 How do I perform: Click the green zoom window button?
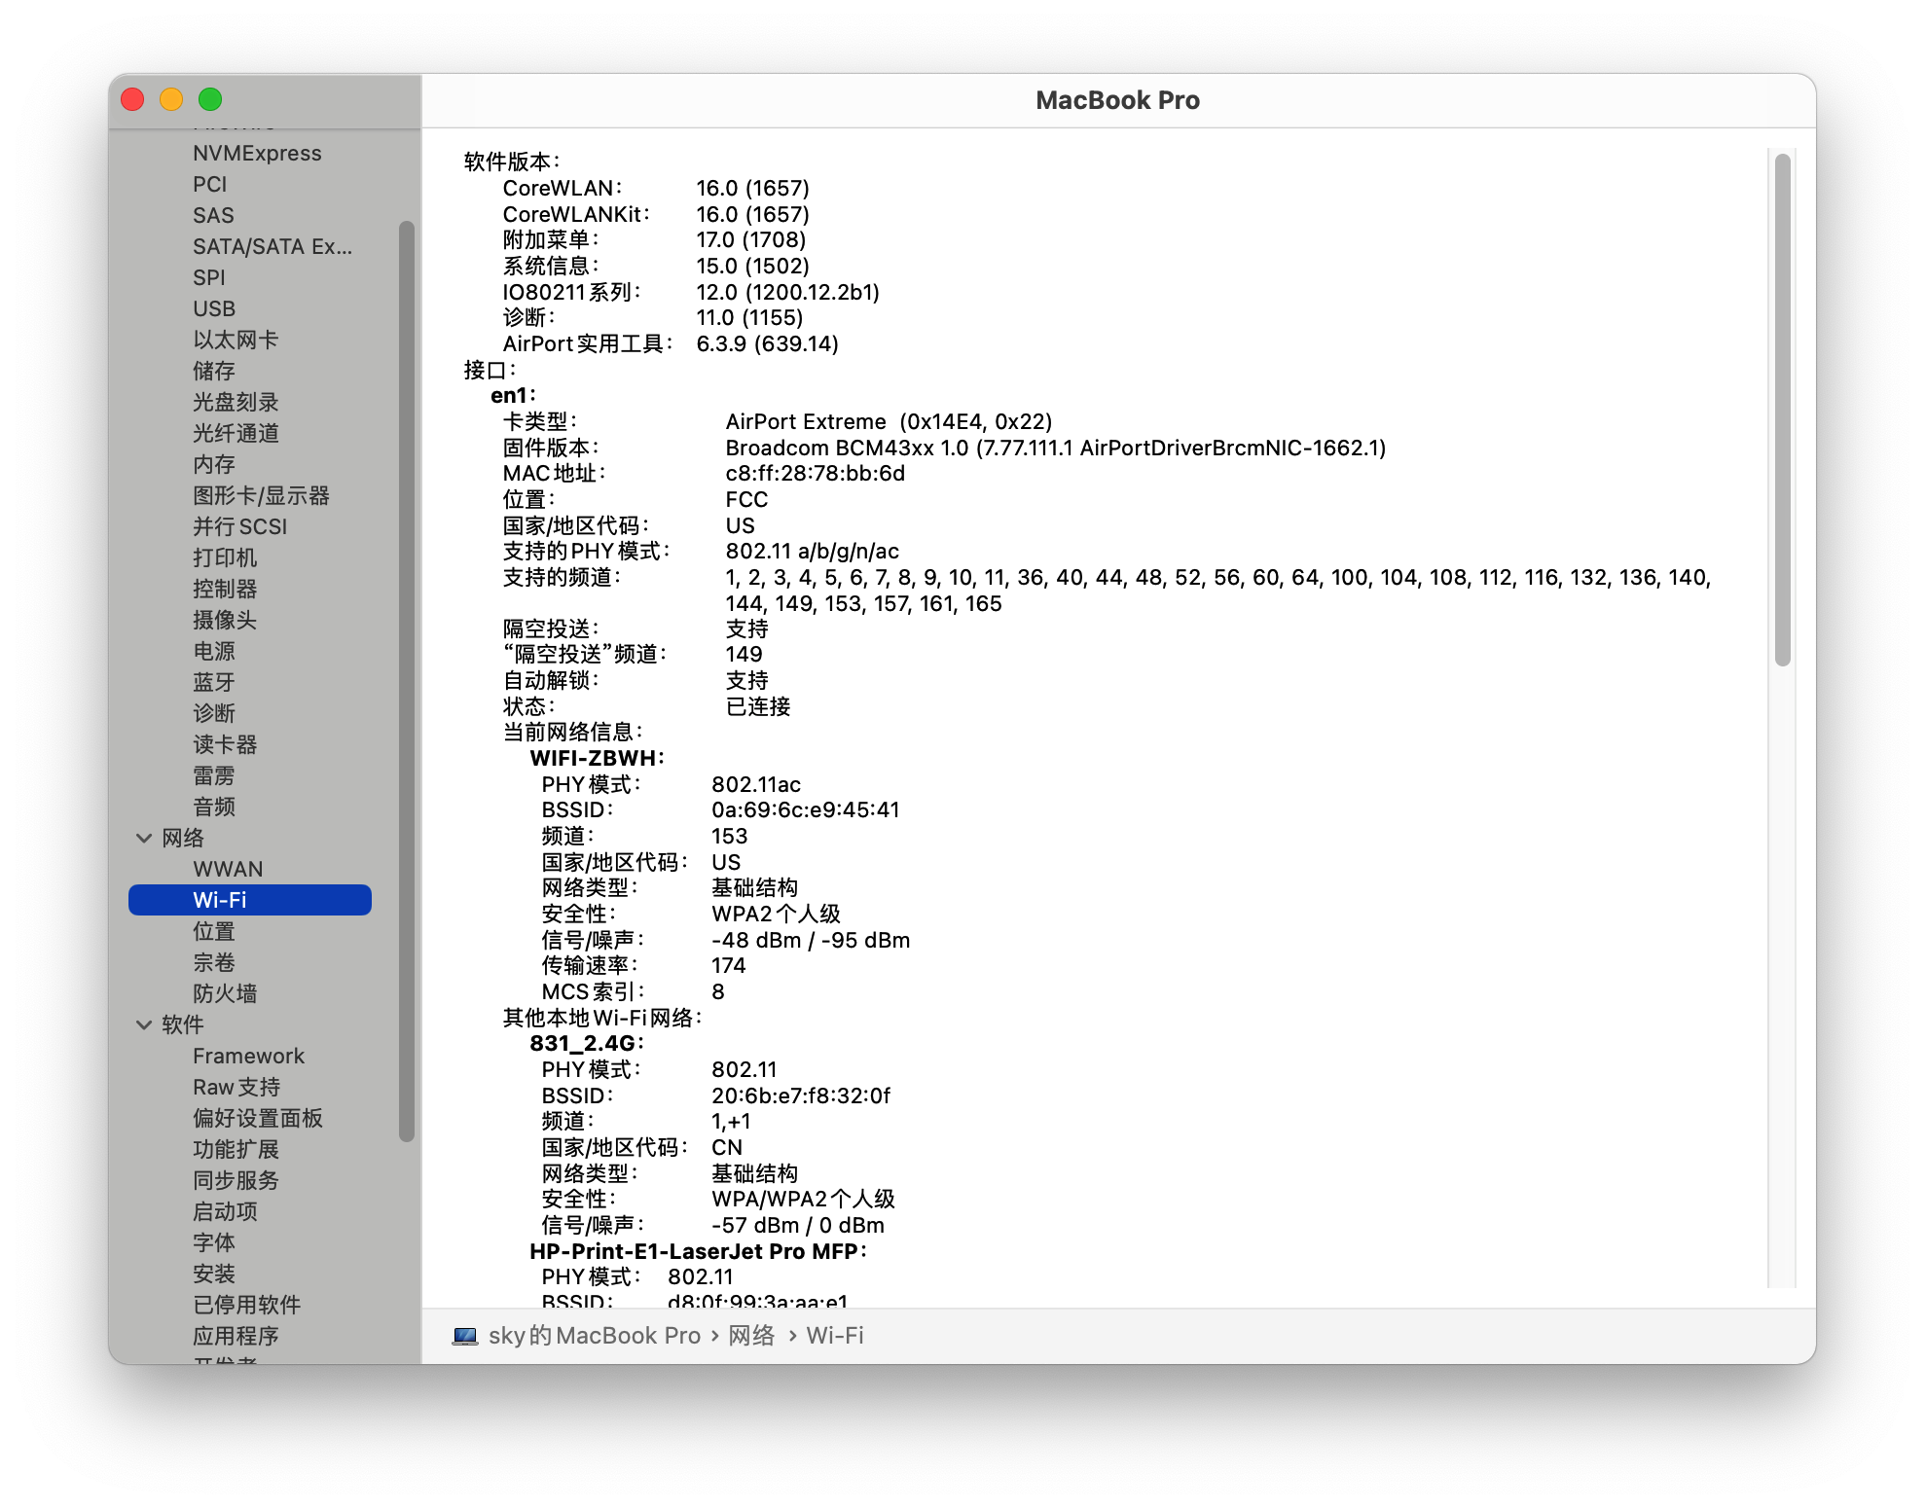[x=210, y=99]
